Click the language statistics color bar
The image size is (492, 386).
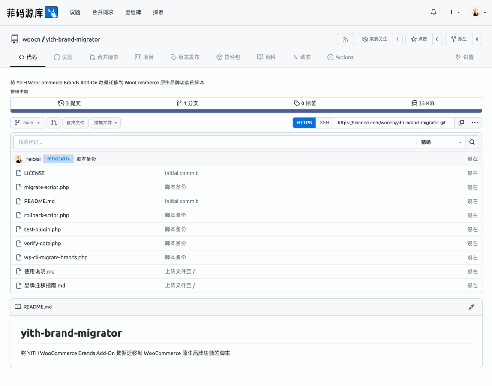(246, 111)
